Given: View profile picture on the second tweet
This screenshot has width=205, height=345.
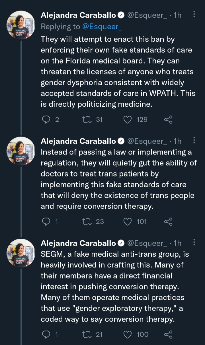Looking at the screenshot, I should point(21,151).
